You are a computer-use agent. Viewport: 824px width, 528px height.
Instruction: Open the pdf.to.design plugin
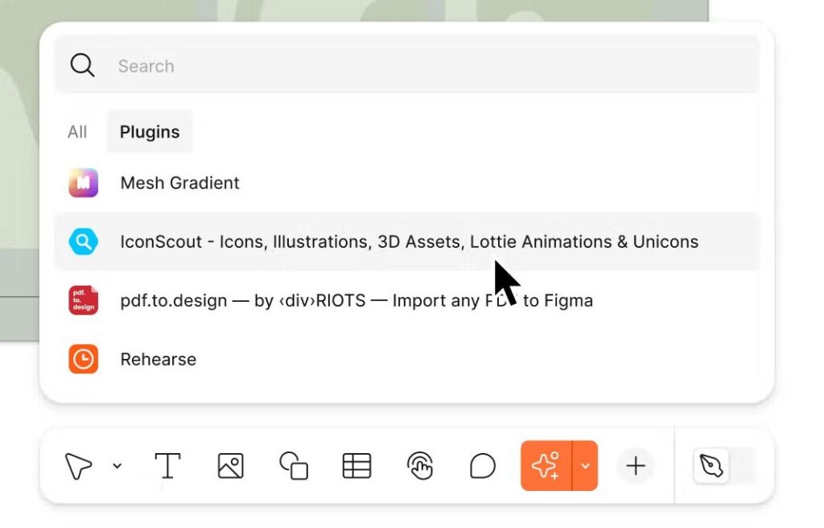click(407, 301)
